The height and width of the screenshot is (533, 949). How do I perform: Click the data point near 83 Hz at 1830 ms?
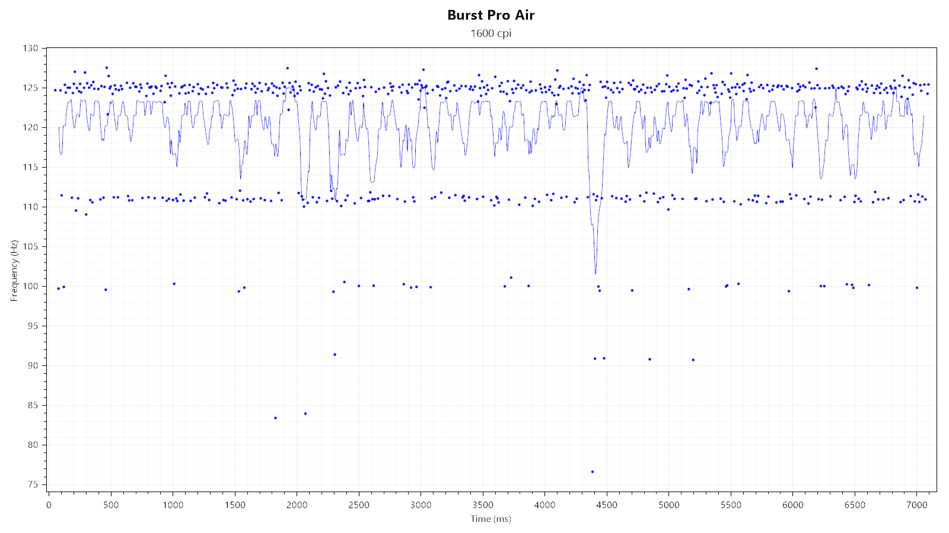coord(275,418)
